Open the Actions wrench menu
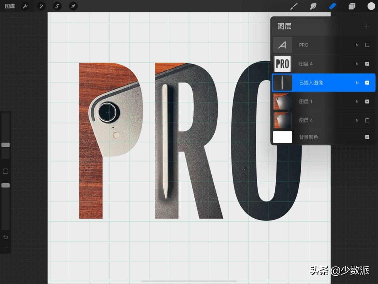 [x=25, y=6]
